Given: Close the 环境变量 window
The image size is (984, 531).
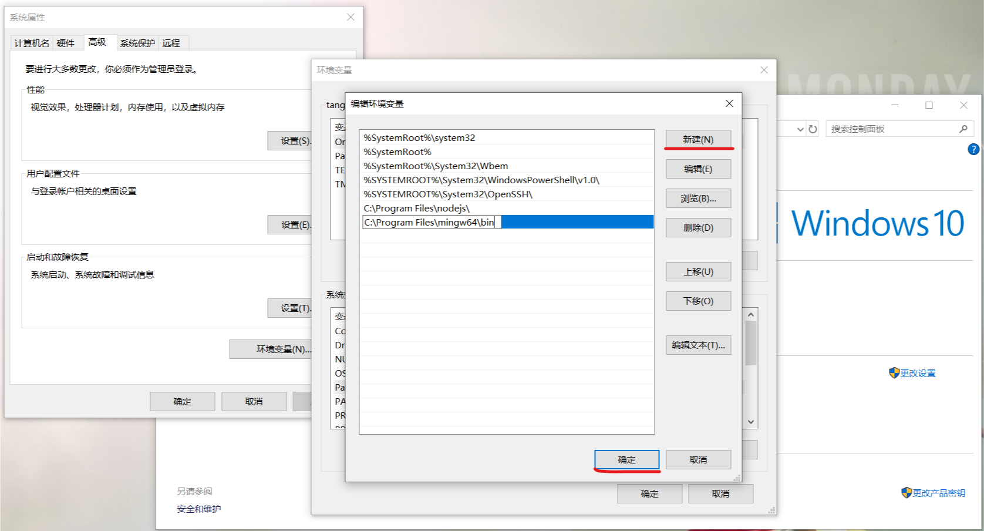Looking at the screenshot, I should coord(764,70).
